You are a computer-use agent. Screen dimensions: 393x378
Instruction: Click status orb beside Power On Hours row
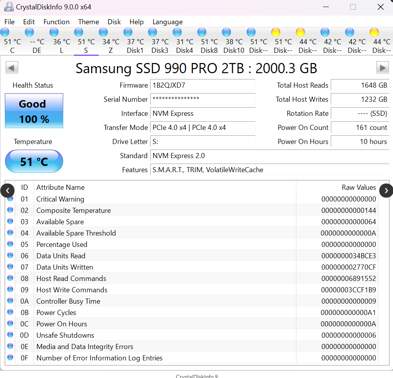tap(10, 323)
